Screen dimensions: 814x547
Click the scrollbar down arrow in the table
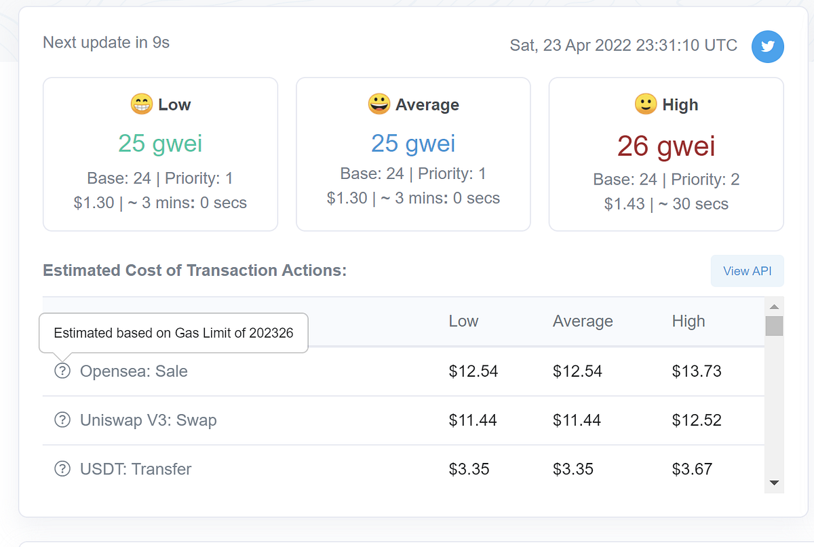pyautogui.click(x=774, y=483)
